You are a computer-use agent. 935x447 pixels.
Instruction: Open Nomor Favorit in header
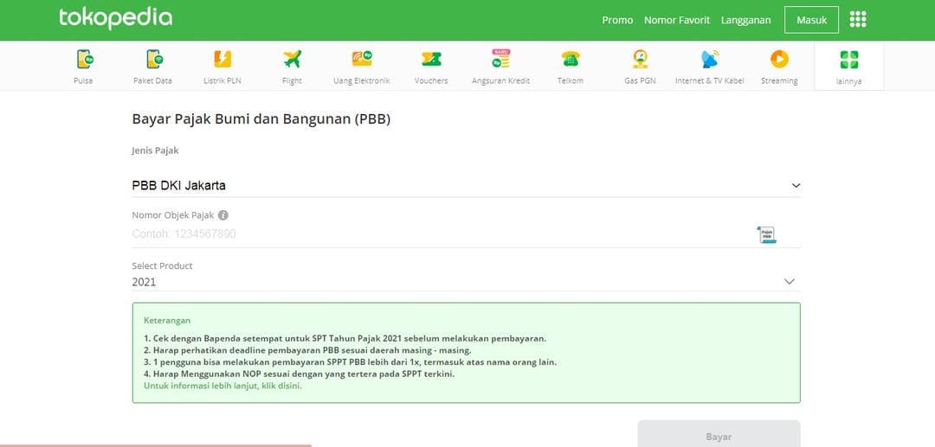[x=677, y=20]
